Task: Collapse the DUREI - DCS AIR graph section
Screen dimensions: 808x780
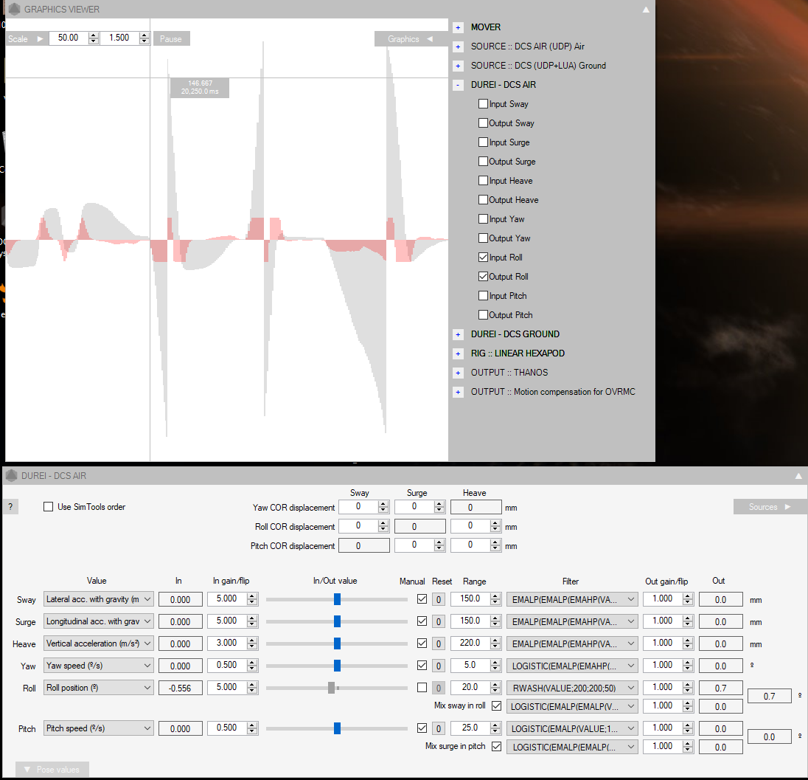Action: pos(458,85)
